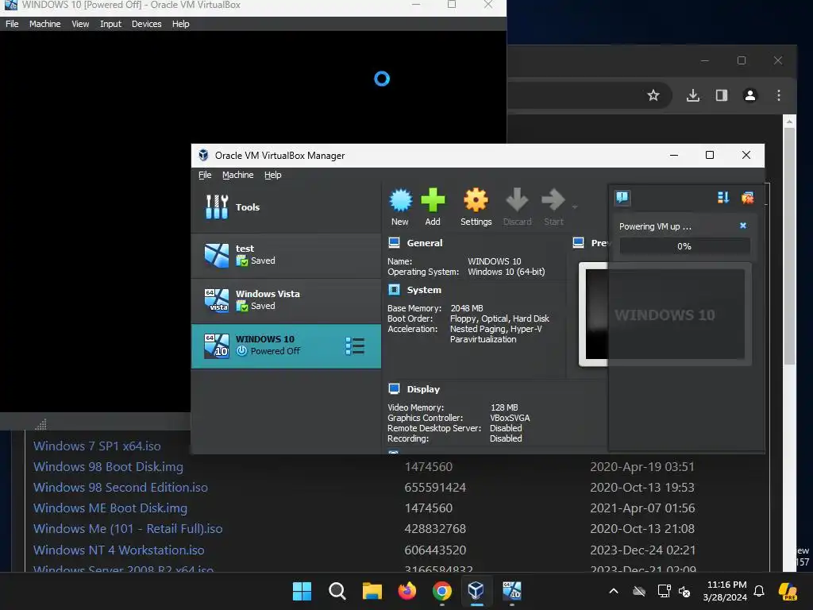
Task: Cancel the Powering VM up notification
Action: pos(743,226)
